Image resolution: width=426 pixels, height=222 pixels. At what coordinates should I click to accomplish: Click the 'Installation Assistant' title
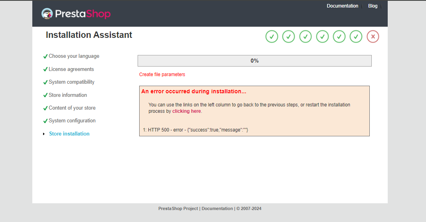pos(89,35)
